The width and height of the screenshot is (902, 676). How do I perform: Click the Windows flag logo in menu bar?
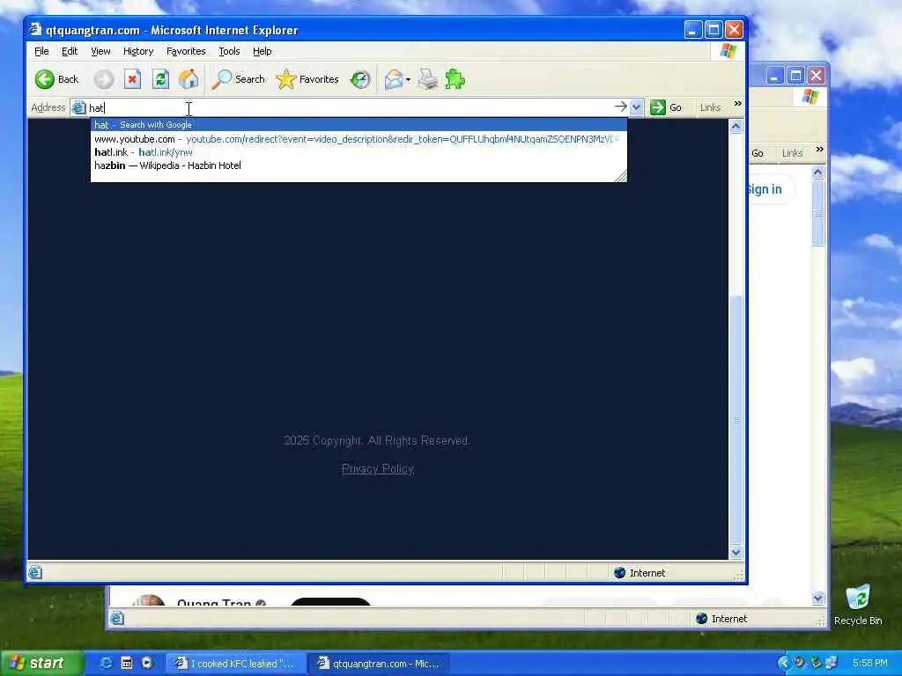728,50
